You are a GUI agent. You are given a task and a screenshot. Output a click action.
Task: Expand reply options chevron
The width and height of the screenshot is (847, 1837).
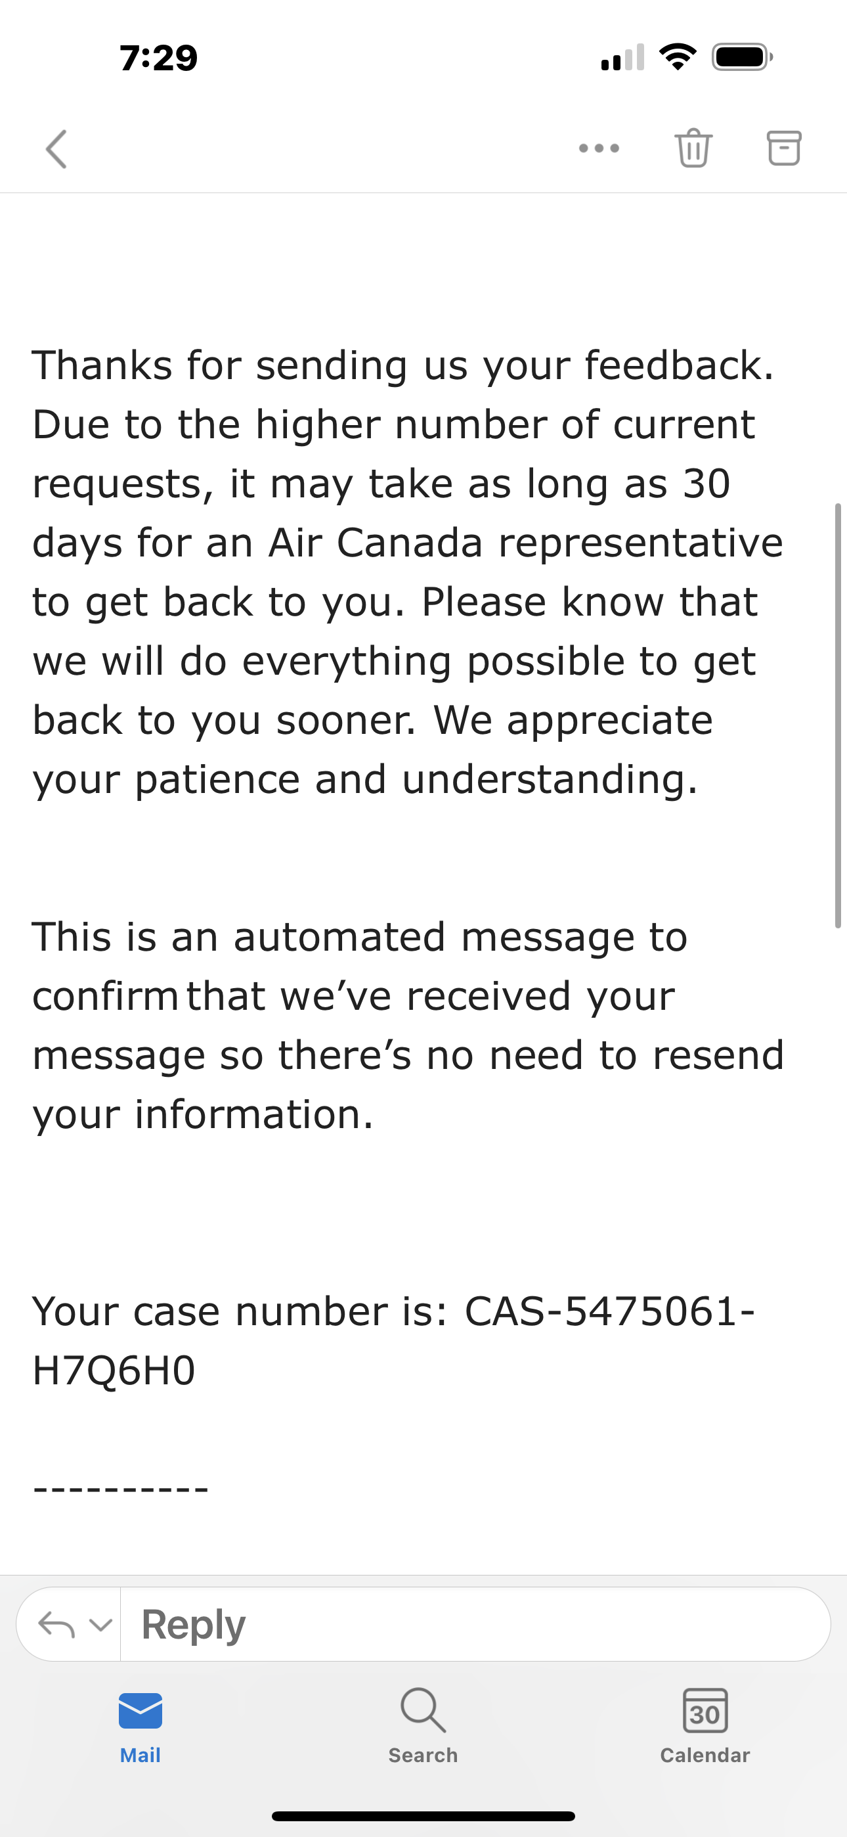click(100, 1625)
